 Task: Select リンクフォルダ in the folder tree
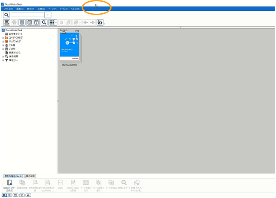15,41
